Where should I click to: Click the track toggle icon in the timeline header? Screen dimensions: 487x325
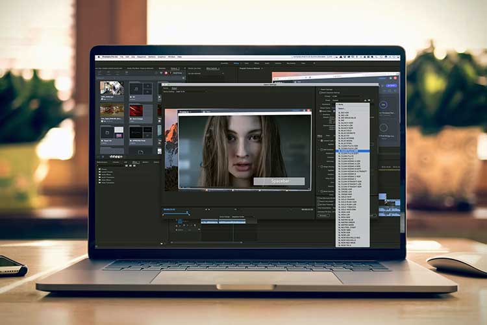pos(180,221)
